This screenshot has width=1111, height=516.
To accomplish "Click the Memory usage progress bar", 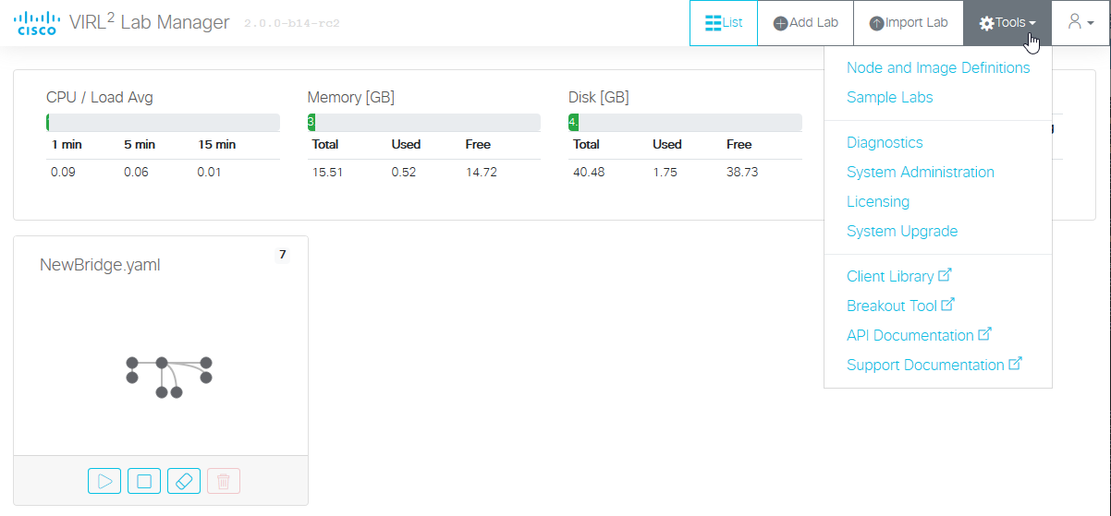I will point(424,122).
